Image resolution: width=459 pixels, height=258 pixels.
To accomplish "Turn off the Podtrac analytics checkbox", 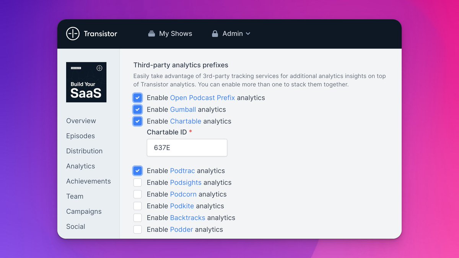I will click(x=138, y=171).
